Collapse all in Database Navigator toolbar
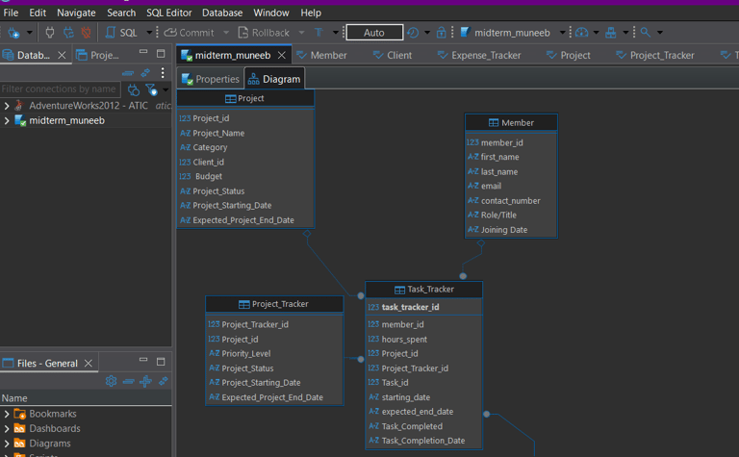 (x=128, y=73)
